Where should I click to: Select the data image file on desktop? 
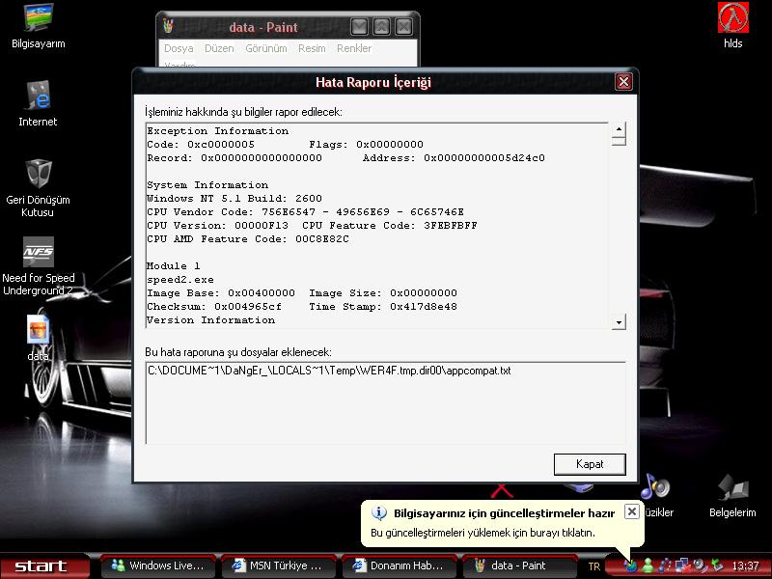tap(38, 339)
